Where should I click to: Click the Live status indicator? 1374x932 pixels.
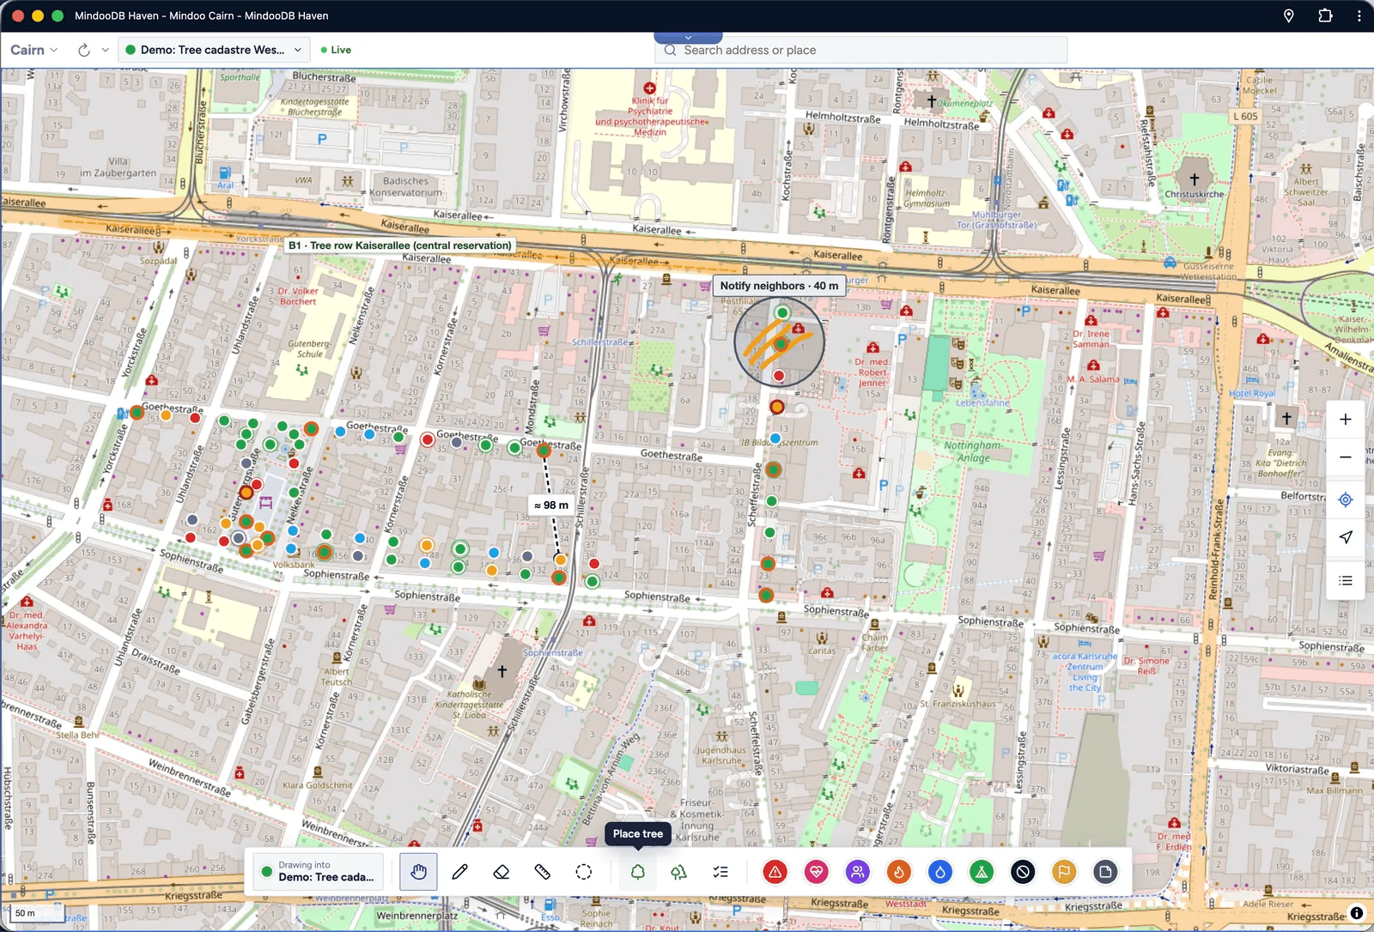point(336,50)
